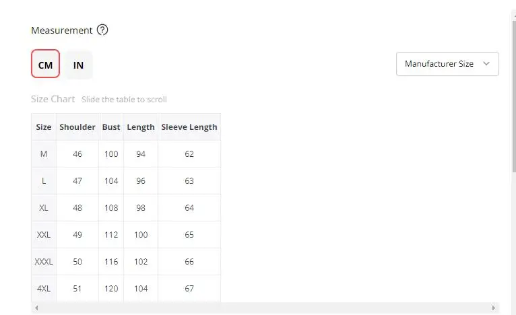Select the M size row label
516x315 pixels.
(44, 154)
